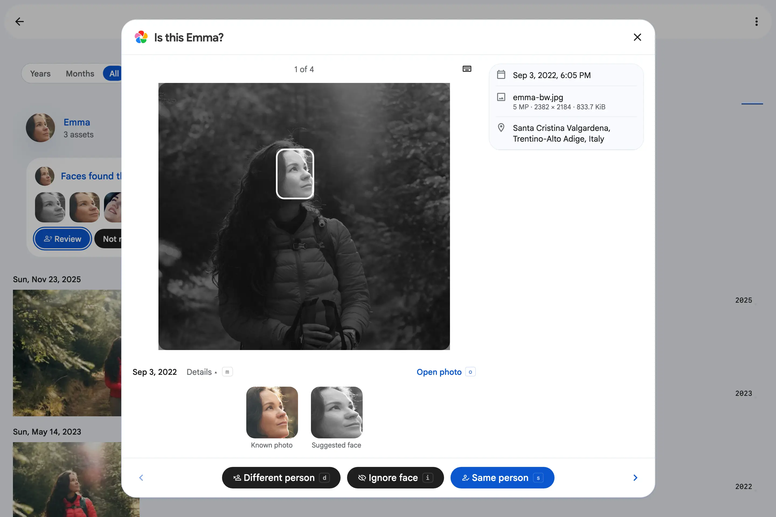Collapse the Details section
776x517 pixels.
pyautogui.click(x=202, y=372)
